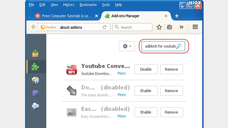Open the bookmarks list icon
The height and width of the screenshot is (128, 228).
[x=170, y=27]
